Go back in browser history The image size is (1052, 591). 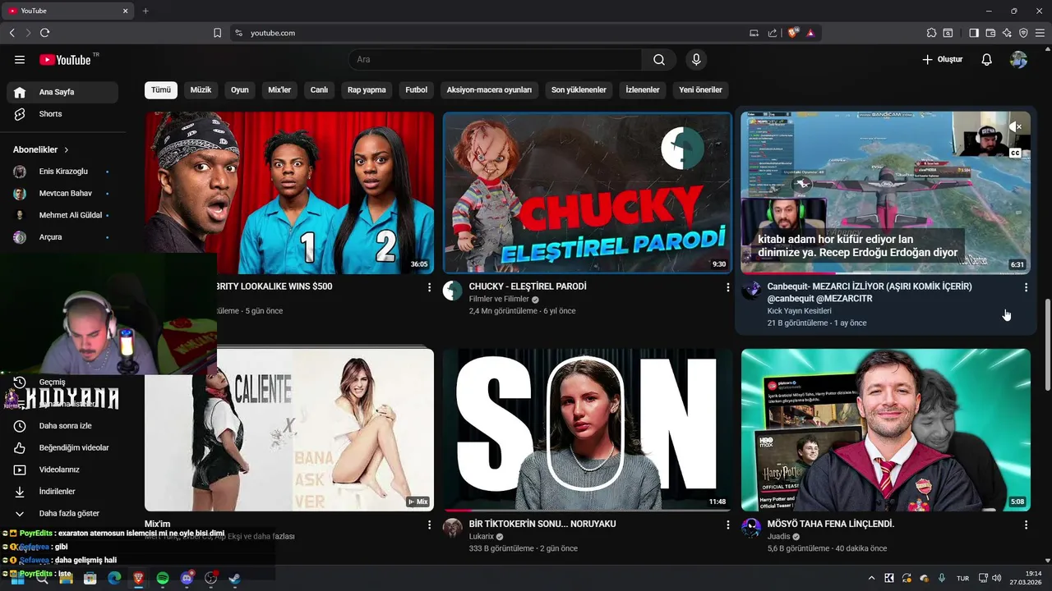[12, 33]
